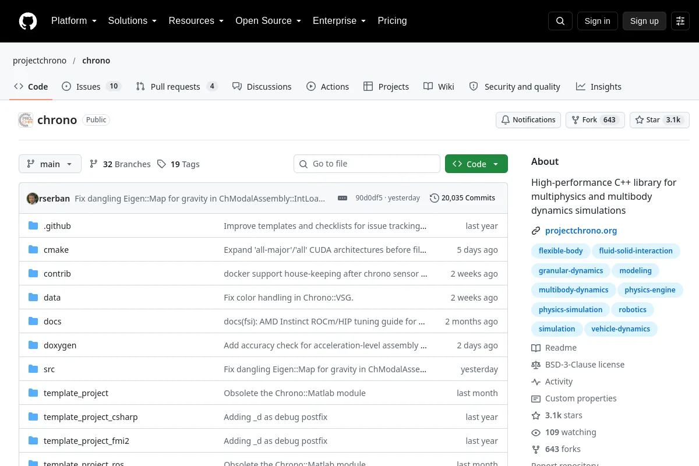Open the Platform dropdown menu

(x=73, y=21)
